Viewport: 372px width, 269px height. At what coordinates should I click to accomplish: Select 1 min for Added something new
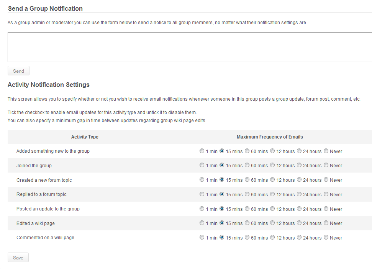pyautogui.click(x=202, y=151)
